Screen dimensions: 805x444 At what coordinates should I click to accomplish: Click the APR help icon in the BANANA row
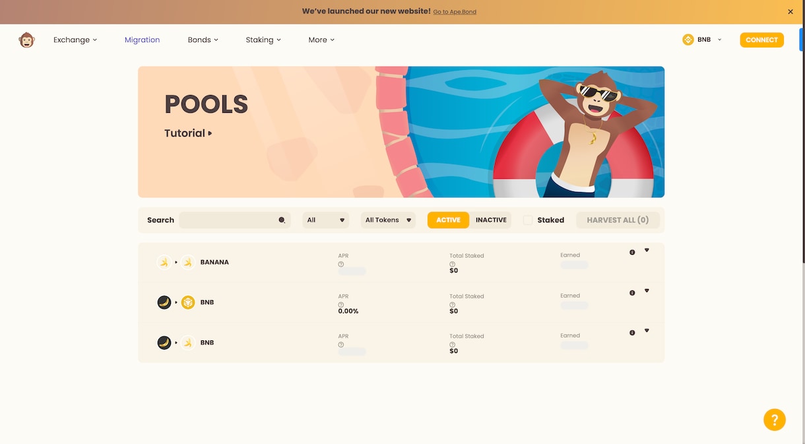[341, 264]
